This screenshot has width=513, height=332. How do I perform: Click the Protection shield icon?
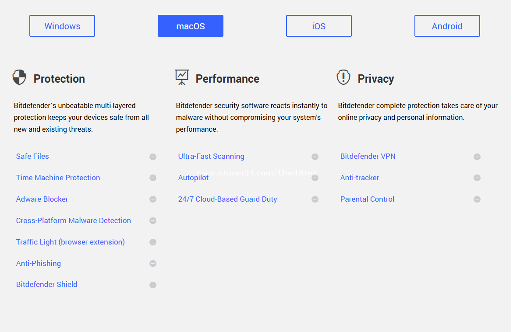[x=19, y=77]
